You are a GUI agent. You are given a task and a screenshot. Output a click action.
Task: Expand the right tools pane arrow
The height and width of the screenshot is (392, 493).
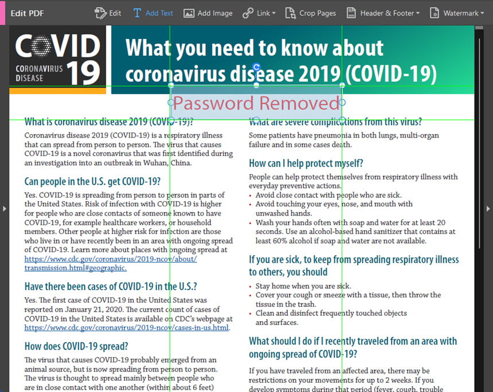point(488,209)
